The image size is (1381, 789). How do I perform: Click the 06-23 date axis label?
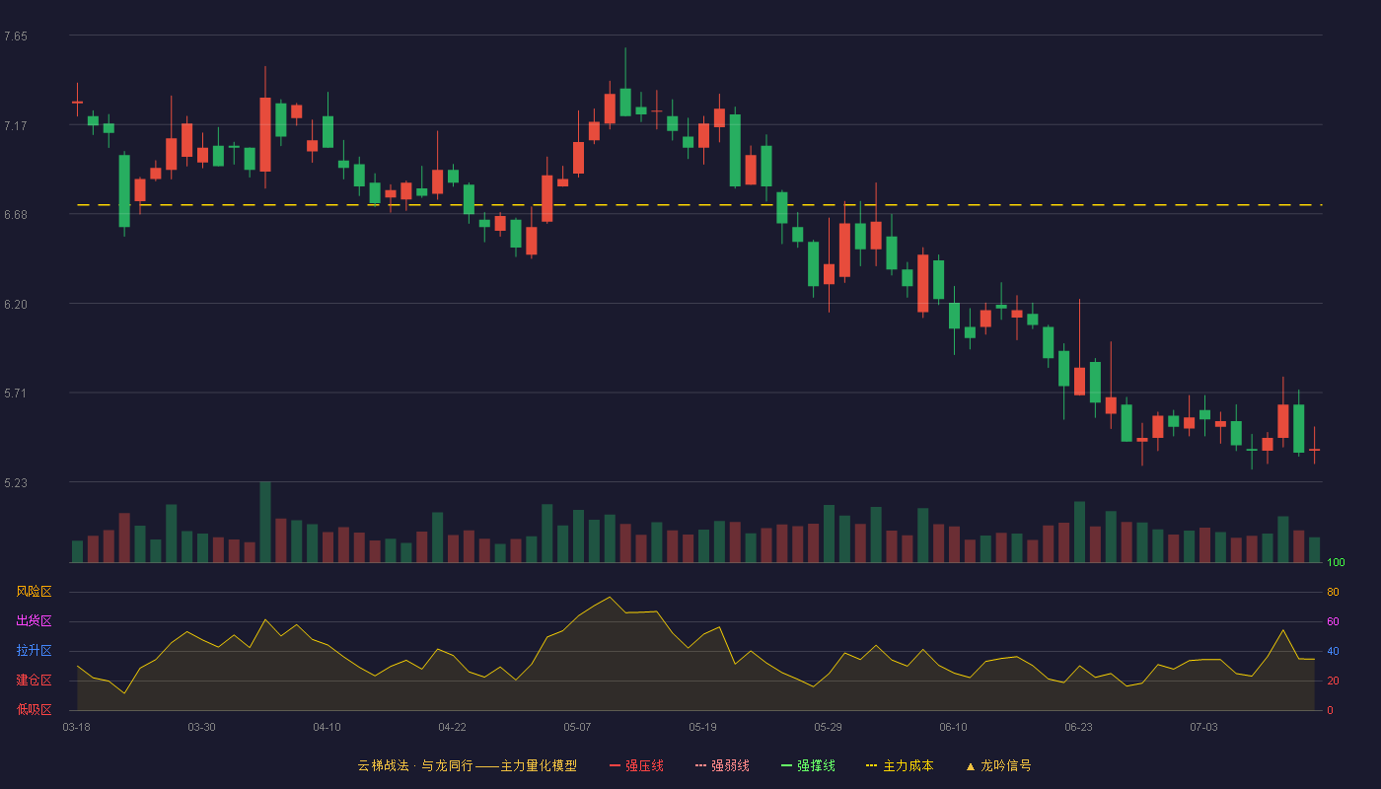pos(1078,727)
